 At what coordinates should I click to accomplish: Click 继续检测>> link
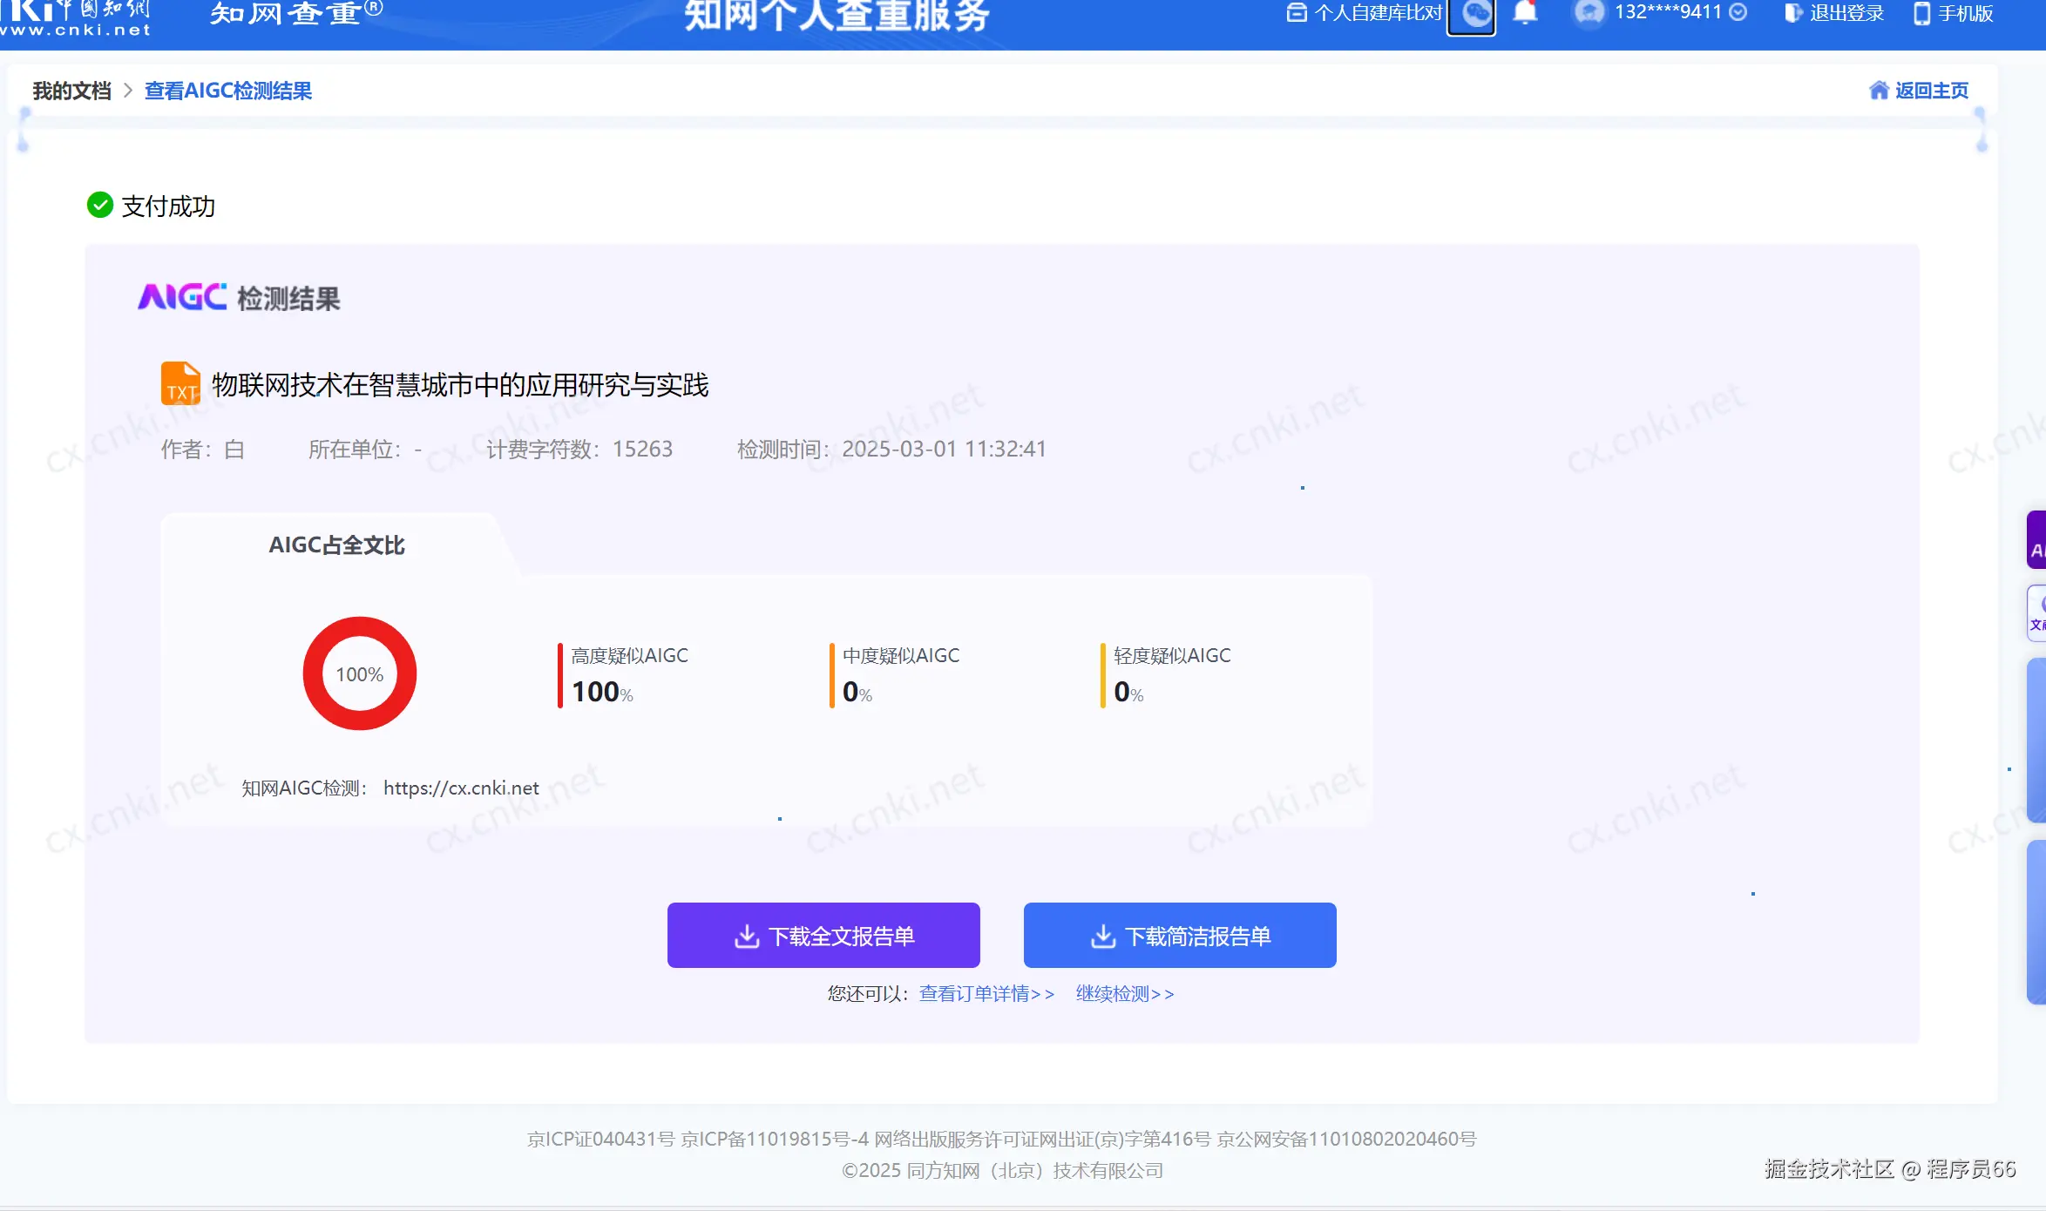[1125, 994]
